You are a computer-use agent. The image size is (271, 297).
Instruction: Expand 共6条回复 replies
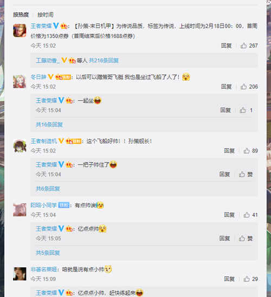[x=48, y=189]
